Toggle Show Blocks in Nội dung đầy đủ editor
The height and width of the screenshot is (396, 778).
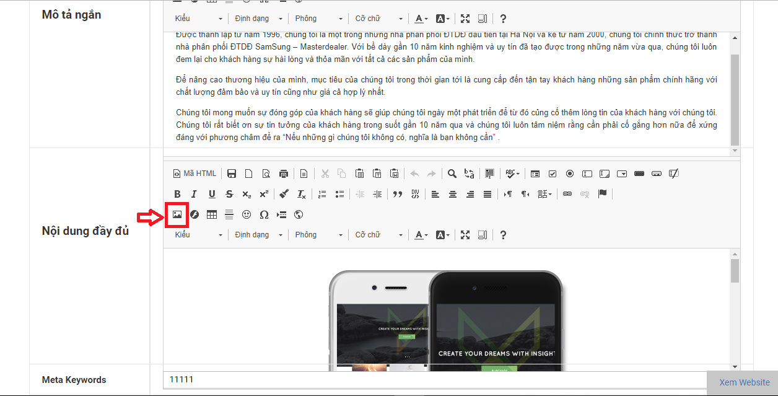pyautogui.click(x=483, y=235)
